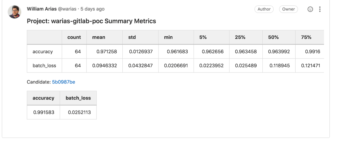Screen dimensions: 339x145
Task: Select the accuracy mean value 0.971258
Action: click(107, 52)
